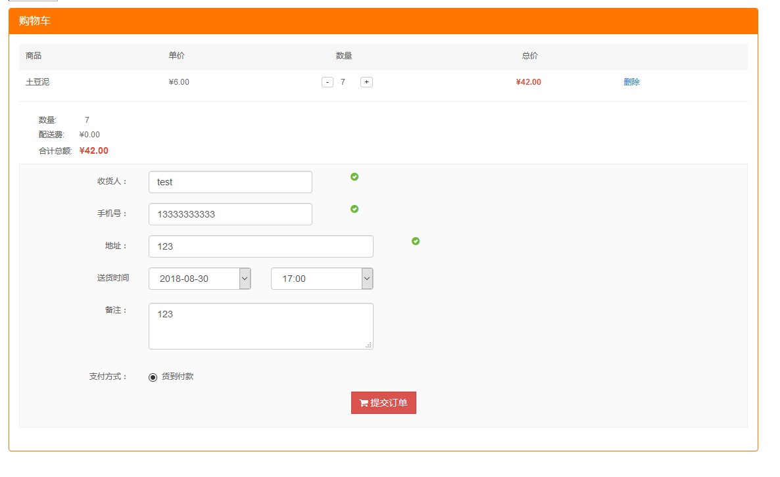Image resolution: width=780 pixels, height=477 pixels.
Task: Click the 合计总额 amount ¥42.00
Action: [93, 150]
